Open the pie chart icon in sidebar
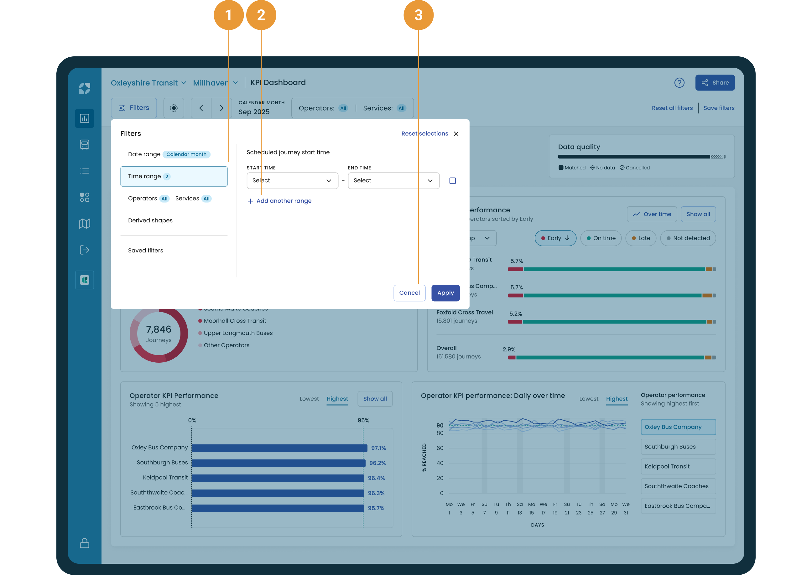The height and width of the screenshot is (575, 812). click(84, 280)
